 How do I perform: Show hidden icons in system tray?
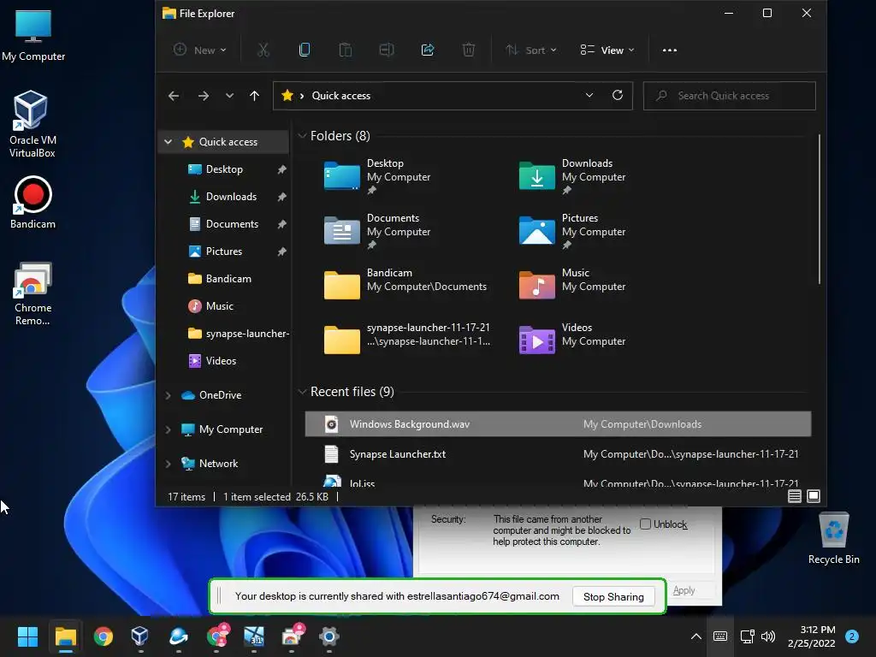pos(696,636)
